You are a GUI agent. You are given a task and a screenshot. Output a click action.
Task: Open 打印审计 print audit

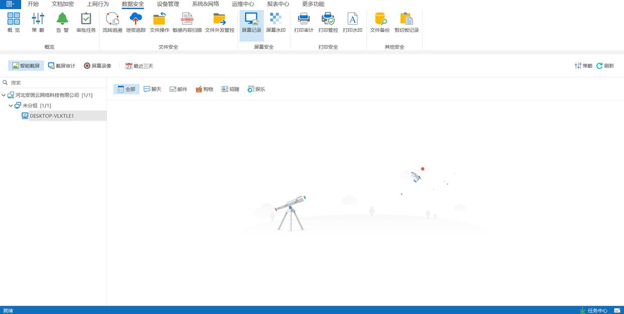coord(303,23)
